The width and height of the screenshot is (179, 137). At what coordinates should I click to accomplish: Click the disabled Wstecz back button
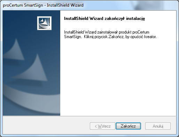click(x=102, y=126)
